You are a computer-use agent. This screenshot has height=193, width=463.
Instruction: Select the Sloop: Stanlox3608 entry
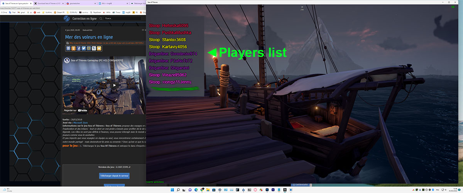tap(167, 40)
